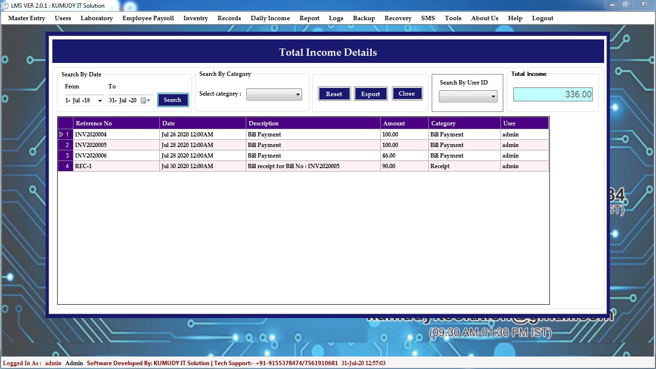Open the Daily Income menu

(270, 18)
